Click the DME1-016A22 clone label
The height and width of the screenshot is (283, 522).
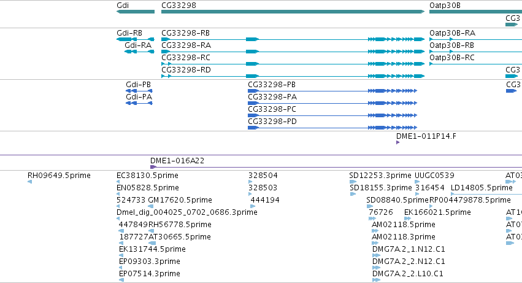(x=177, y=161)
